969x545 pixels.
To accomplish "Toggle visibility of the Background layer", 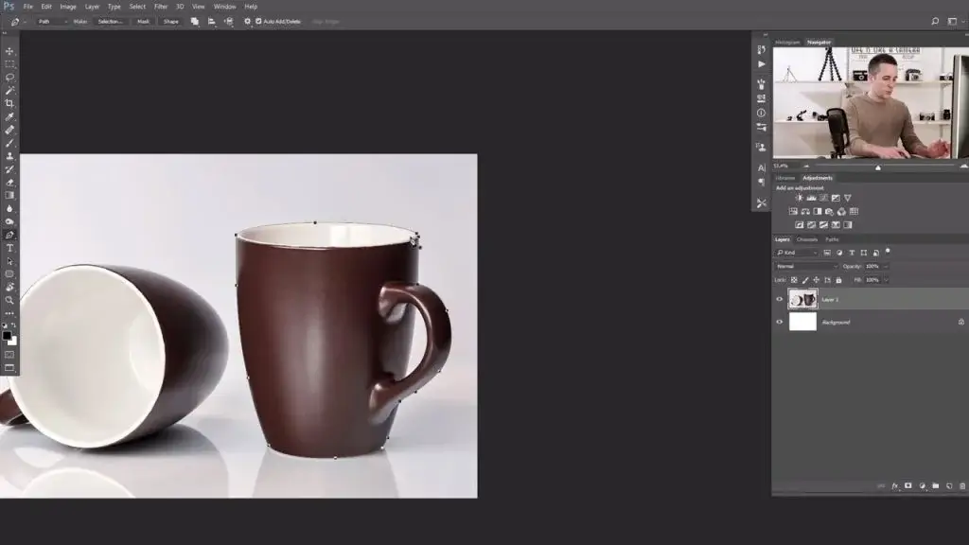I will (780, 322).
